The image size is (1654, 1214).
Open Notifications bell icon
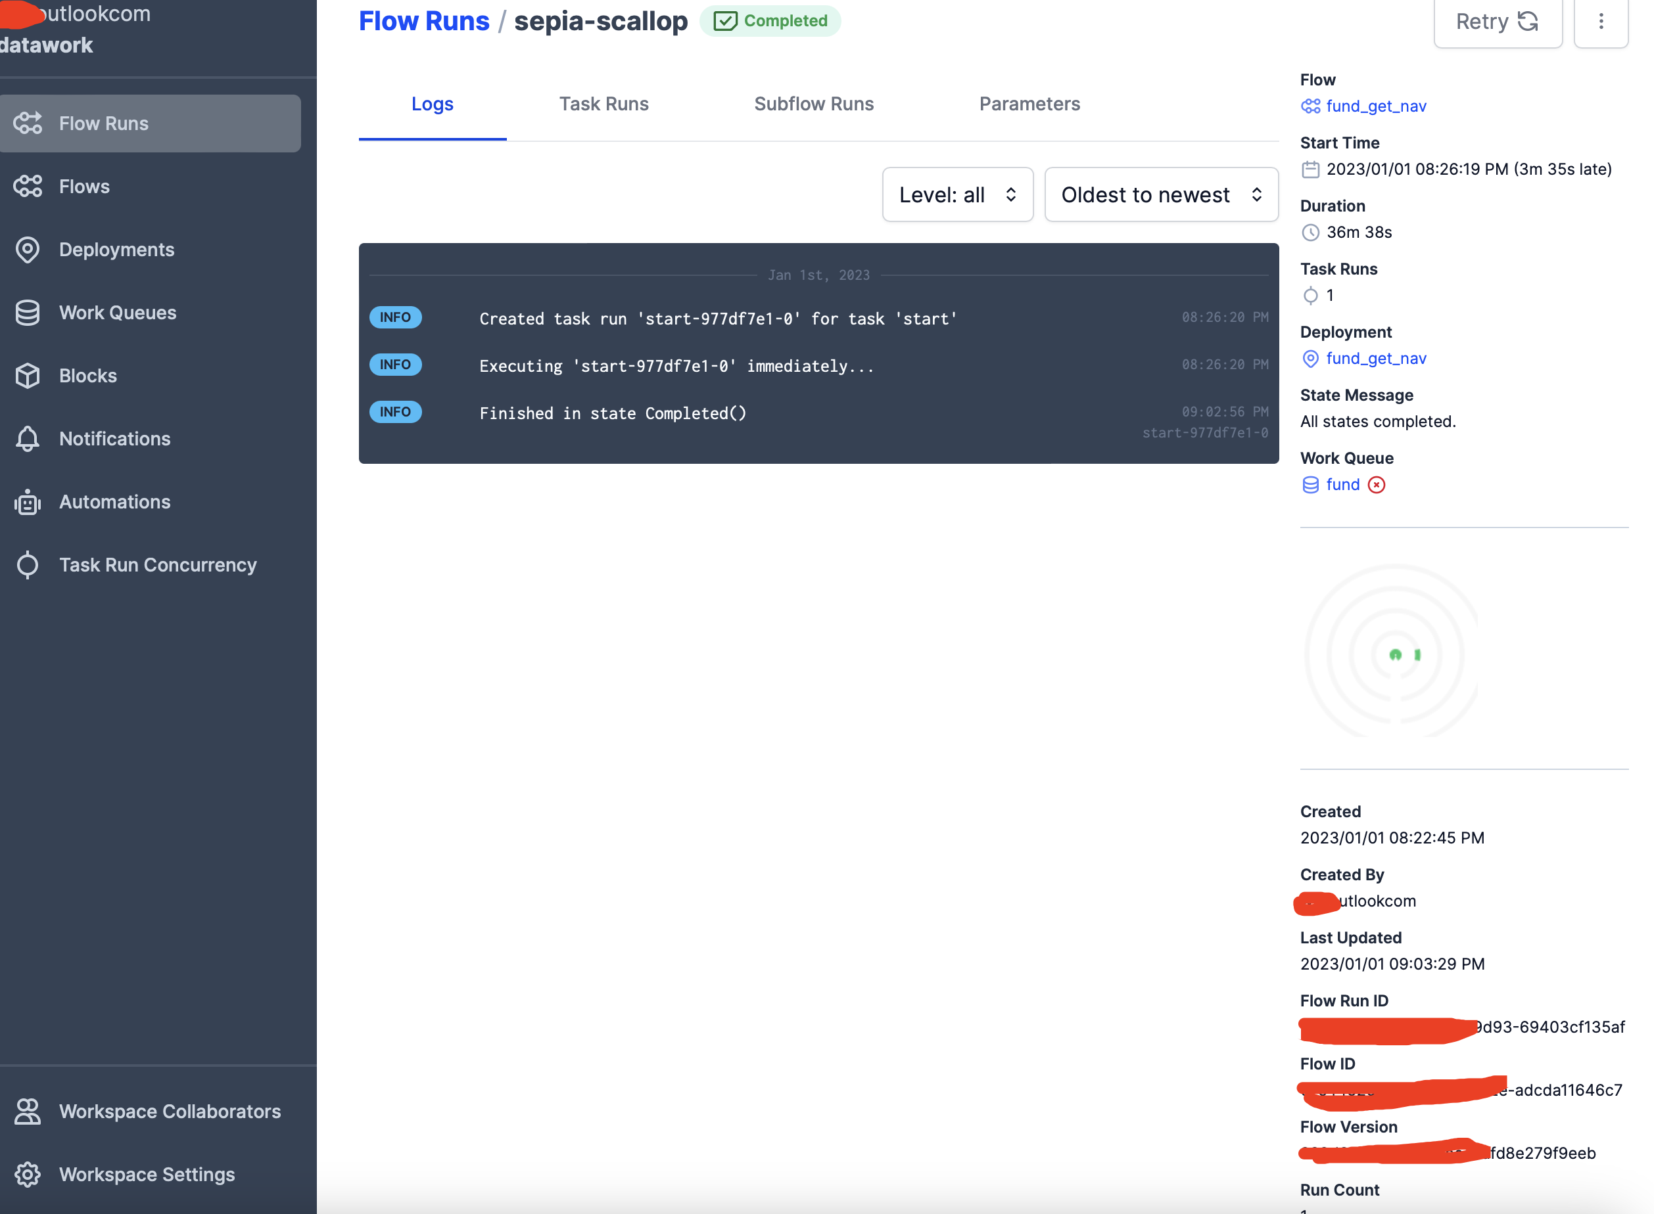pos(28,439)
